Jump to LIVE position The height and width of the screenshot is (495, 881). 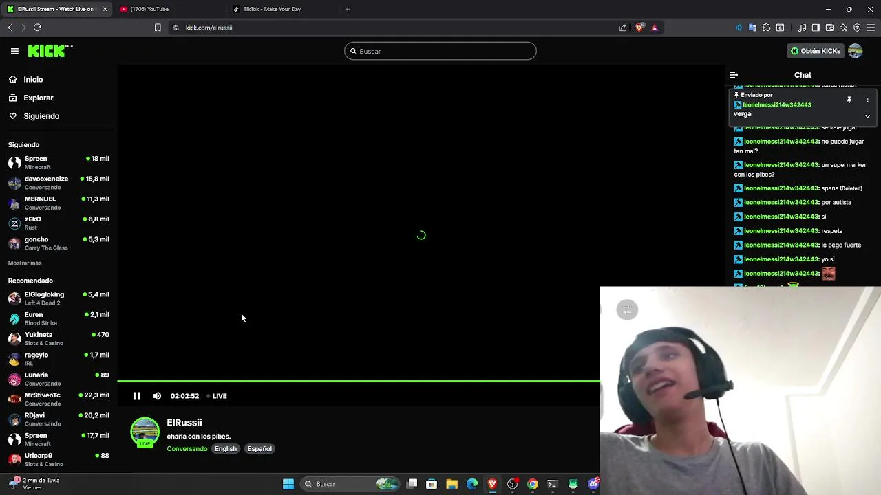[217, 396]
